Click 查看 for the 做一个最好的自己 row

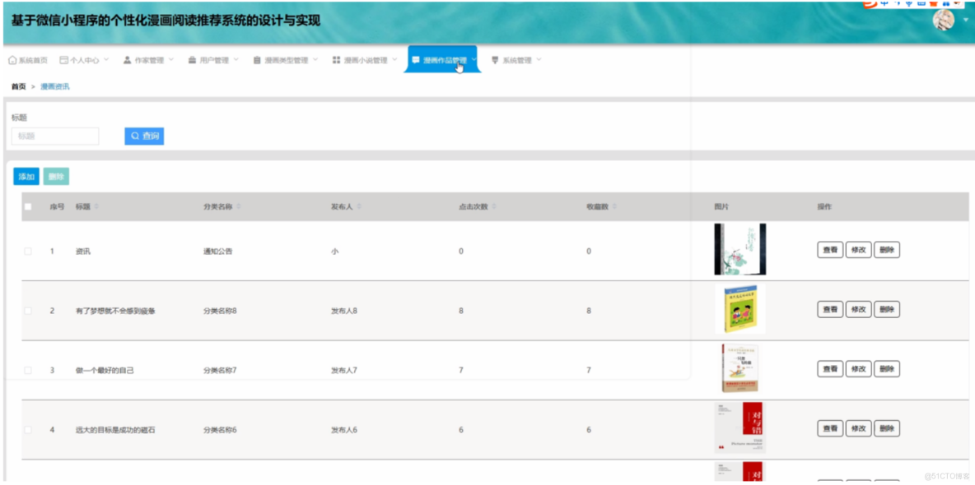pos(830,369)
